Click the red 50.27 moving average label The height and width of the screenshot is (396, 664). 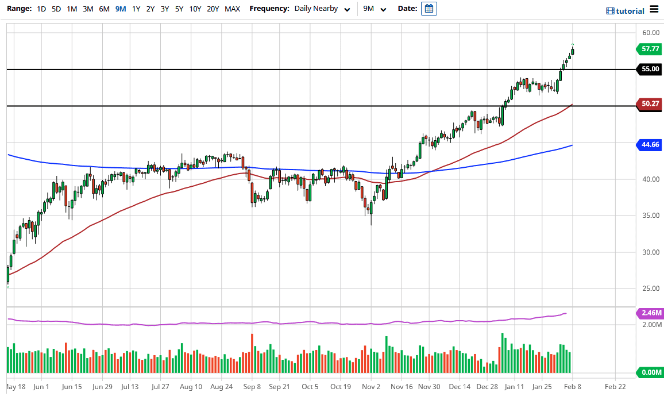650,104
